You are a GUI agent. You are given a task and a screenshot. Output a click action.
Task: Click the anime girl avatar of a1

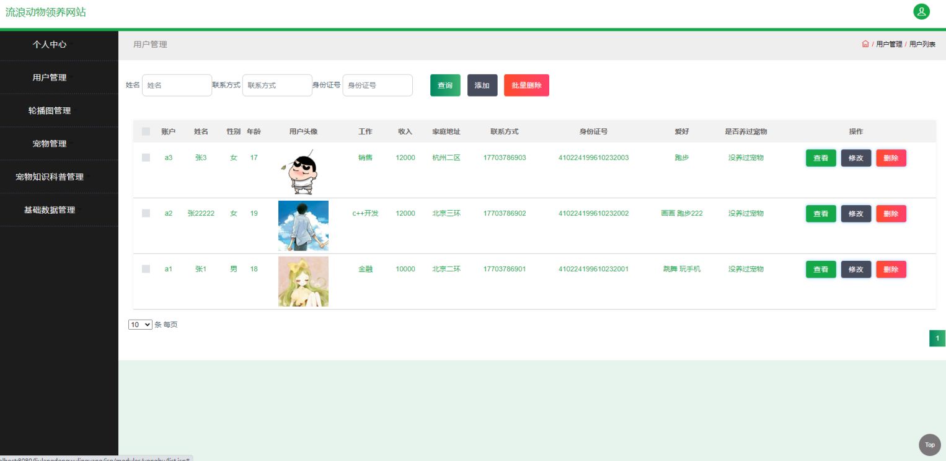coord(303,281)
